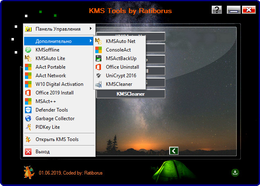Click the Garbage Collector icon
This screenshot has height=186, width=260.
(x=28, y=119)
